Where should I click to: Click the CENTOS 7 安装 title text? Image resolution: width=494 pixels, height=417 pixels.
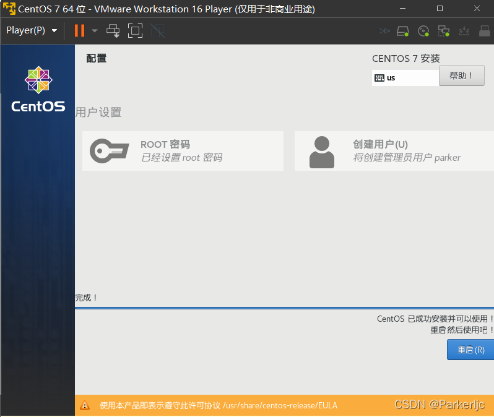tap(406, 58)
